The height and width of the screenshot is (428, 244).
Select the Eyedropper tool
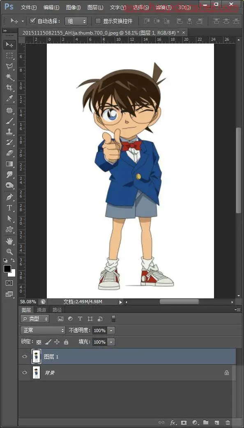9,98
